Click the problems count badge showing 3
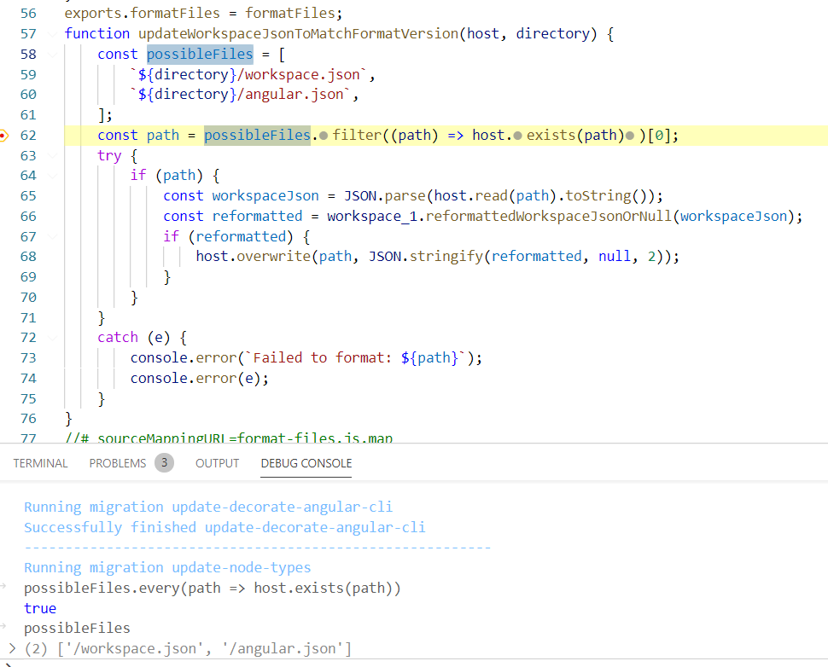828x667 pixels. pyautogui.click(x=164, y=463)
